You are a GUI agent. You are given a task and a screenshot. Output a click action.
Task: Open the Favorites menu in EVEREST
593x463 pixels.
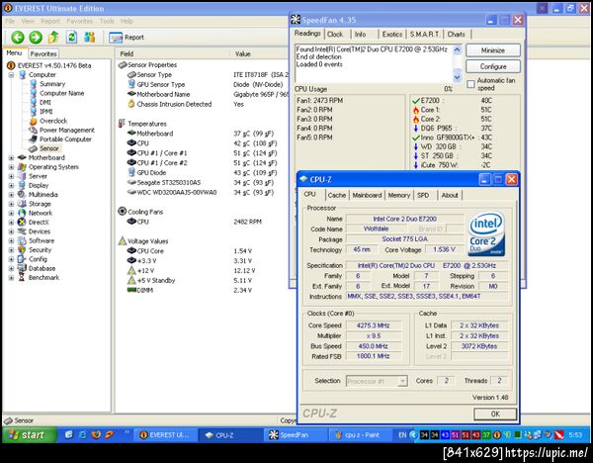(x=79, y=21)
